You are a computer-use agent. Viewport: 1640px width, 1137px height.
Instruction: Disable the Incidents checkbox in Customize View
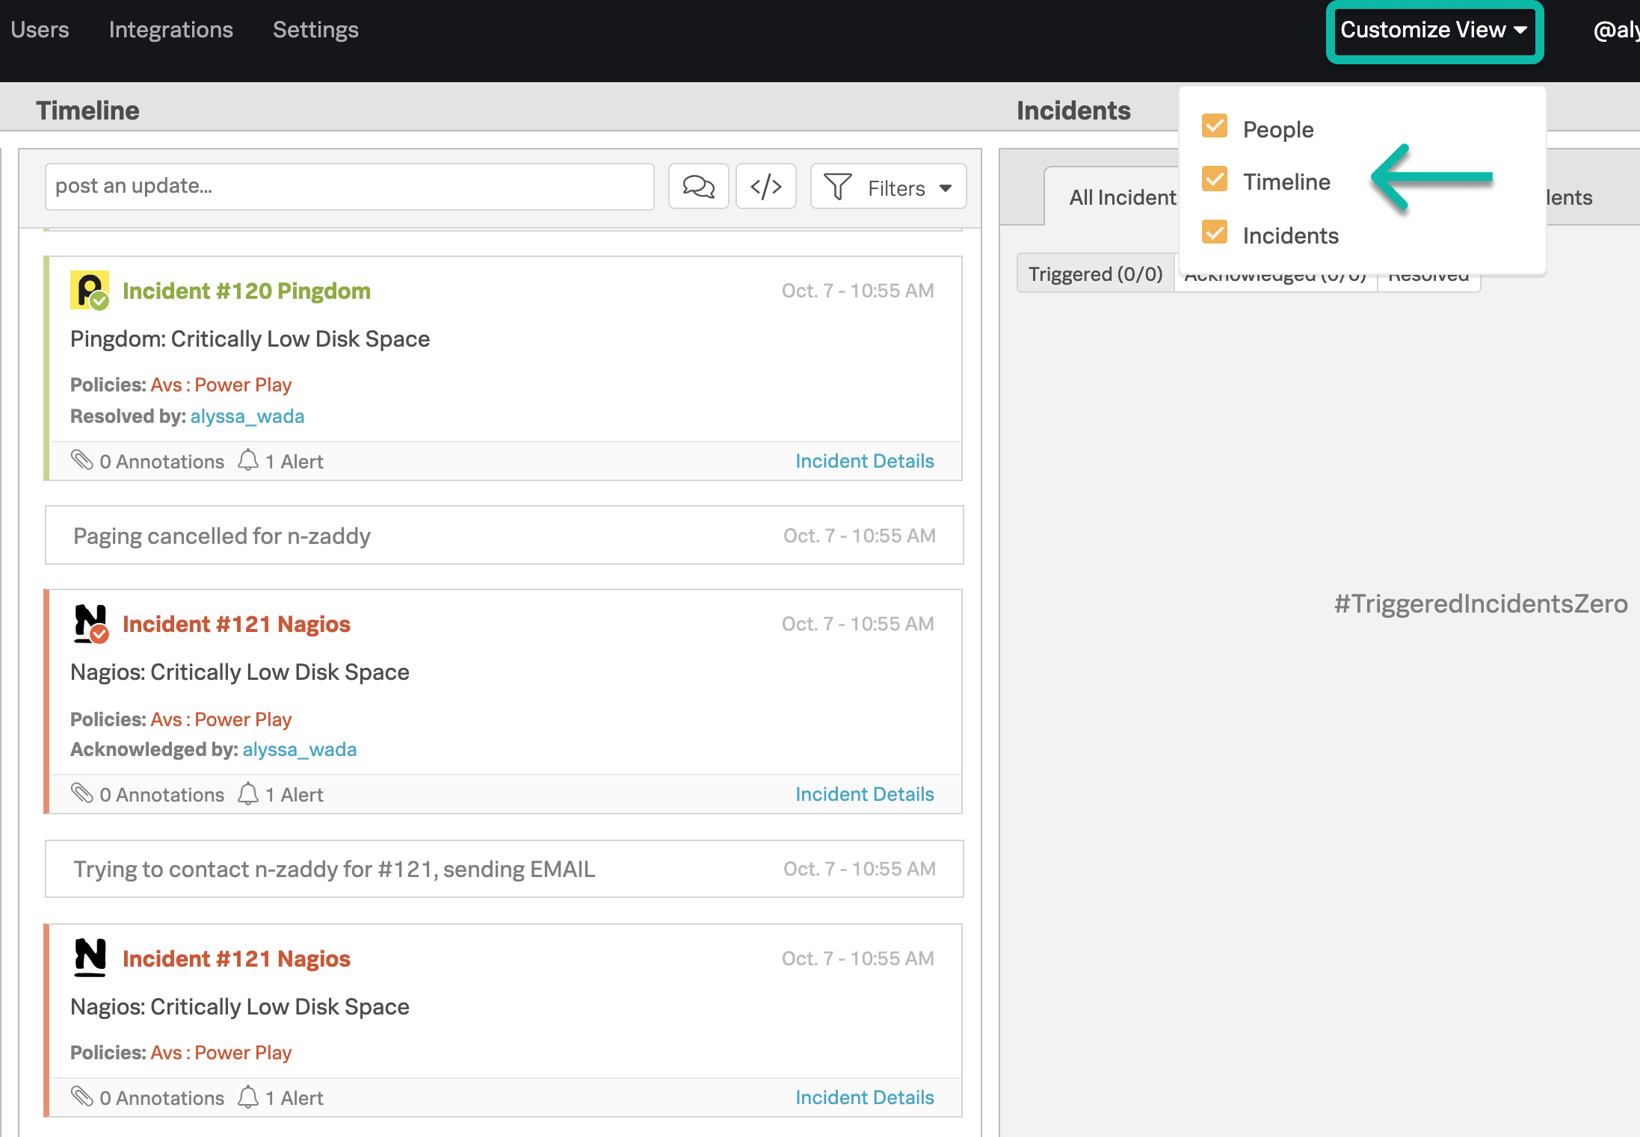click(x=1215, y=233)
